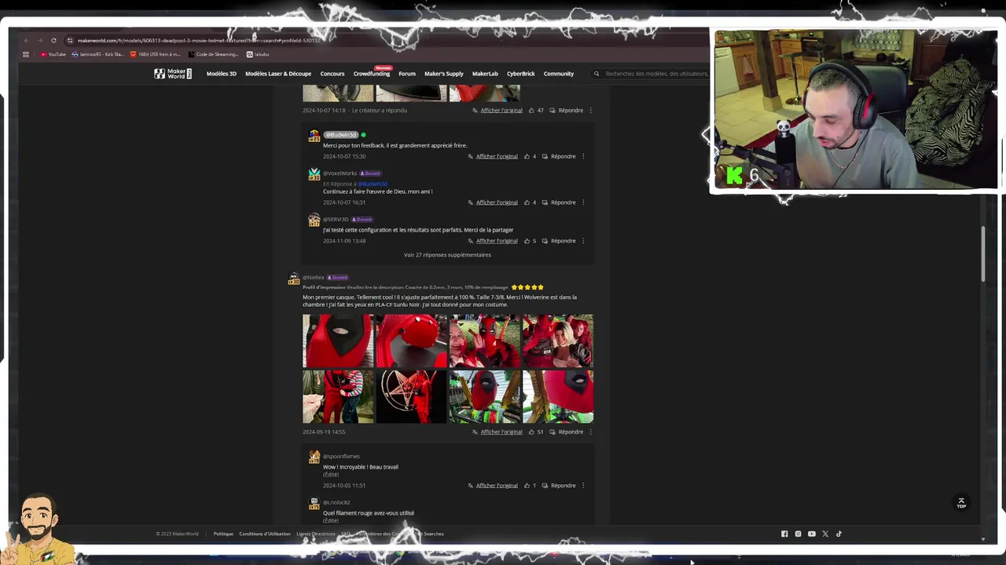Viewport: 1006px width, 565px height.
Task: Click the search magnifier icon
Action: click(597, 74)
